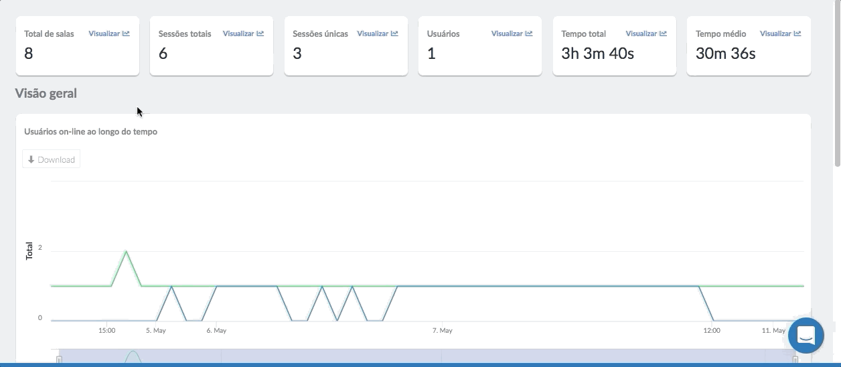Click the Sessões totais value 6
Image resolution: width=841 pixels, height=367 pixels.
(163, 54)
